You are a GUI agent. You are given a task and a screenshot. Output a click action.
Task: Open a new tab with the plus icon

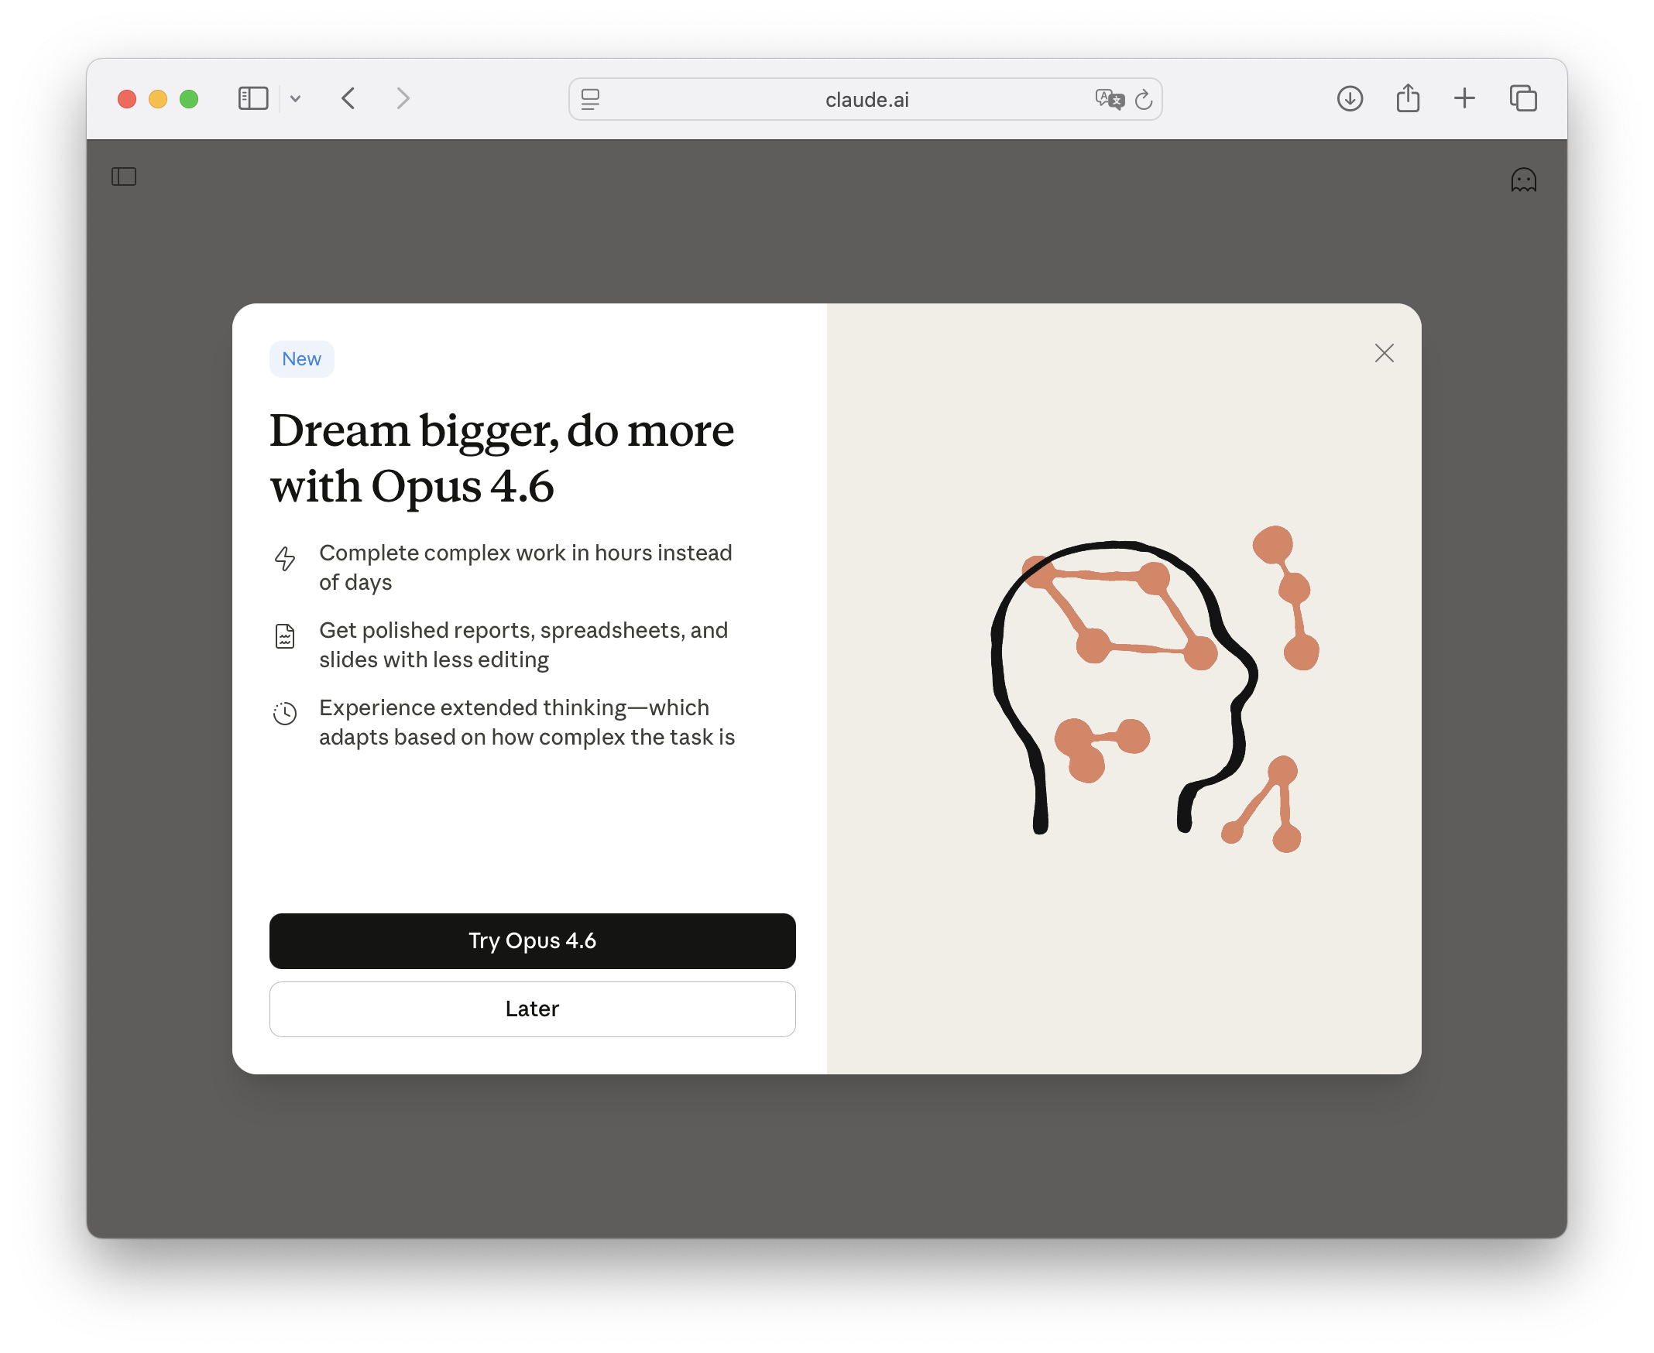click(1464, 99)
